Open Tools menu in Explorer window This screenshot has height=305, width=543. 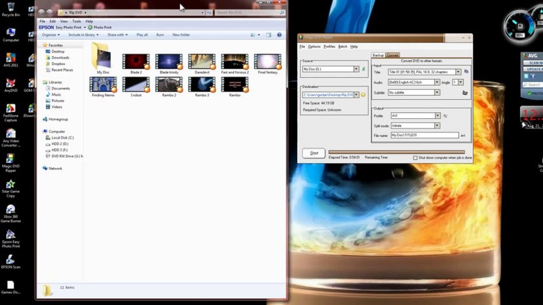coord(76,21)
